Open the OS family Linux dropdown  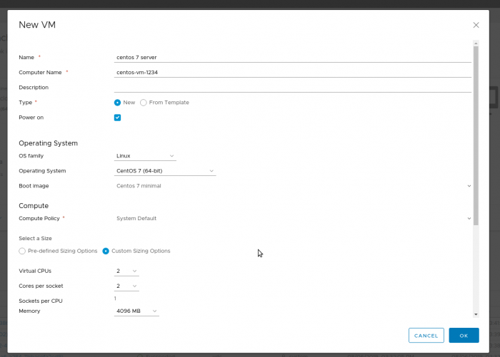[x=145, y=156]
